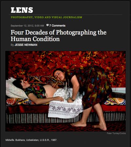Open author Jesse Newman's page
Screen dimensions: 131x147
[26, 45]
